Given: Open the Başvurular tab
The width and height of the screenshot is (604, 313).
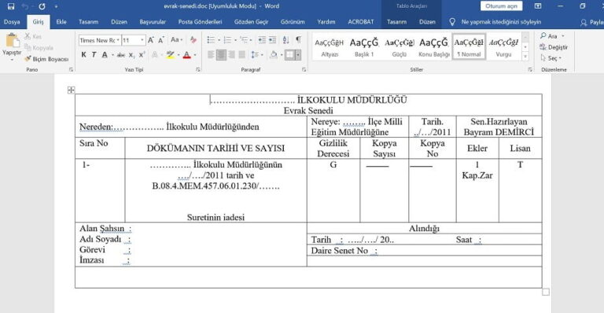Looking at the screenshot, I should pyautogui.click(x=153, y=22).
